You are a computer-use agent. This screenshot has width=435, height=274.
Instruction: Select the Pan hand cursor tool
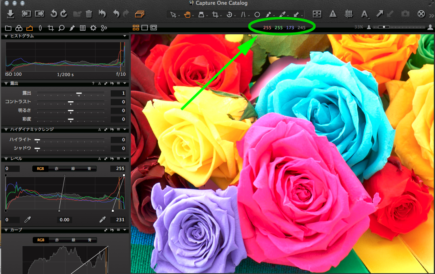[x=187, y=15]
